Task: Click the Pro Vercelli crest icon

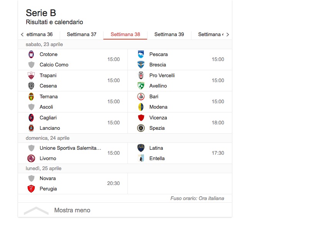Action: pyautogui.click(x=141, y=76)
